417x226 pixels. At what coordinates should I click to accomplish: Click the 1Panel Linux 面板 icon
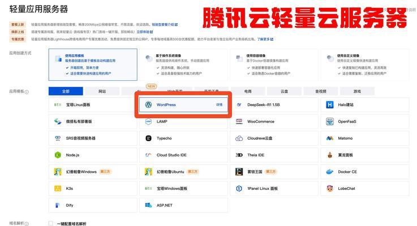click(239, 188)
